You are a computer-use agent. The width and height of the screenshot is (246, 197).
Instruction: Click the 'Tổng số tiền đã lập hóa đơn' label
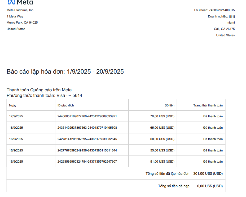tap(167, 174)
